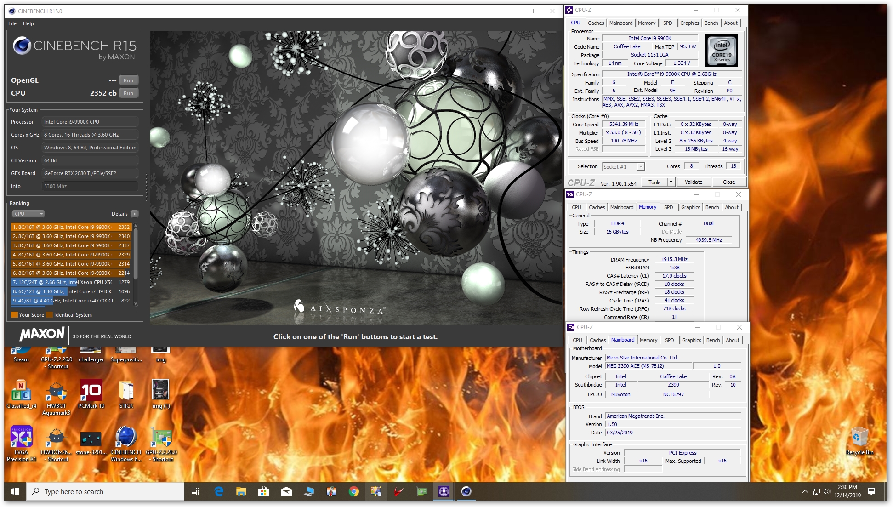Screen dimensions: 893x507
Task: Open CPU-Z Tools dropdown arrow
Action: tap(671, 182)
